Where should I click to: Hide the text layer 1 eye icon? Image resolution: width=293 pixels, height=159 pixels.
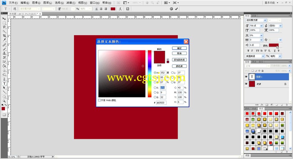point(246,77)
